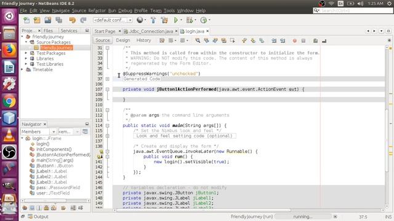Click the Debug Project toolbar icon
Viewport: 394px width, 221px height.
click(x=190, y=20)
